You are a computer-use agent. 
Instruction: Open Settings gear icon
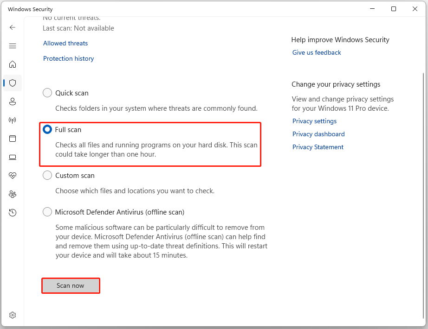click(x=12, y=315)
